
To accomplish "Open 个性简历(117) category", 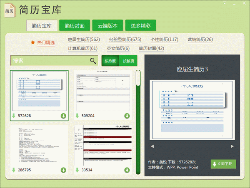I will point(165,40).
